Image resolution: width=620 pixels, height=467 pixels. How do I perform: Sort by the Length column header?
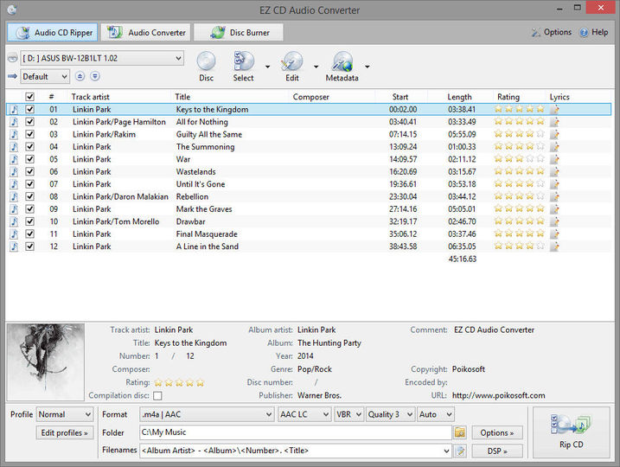pyautogui.click(x=459, y=97)
